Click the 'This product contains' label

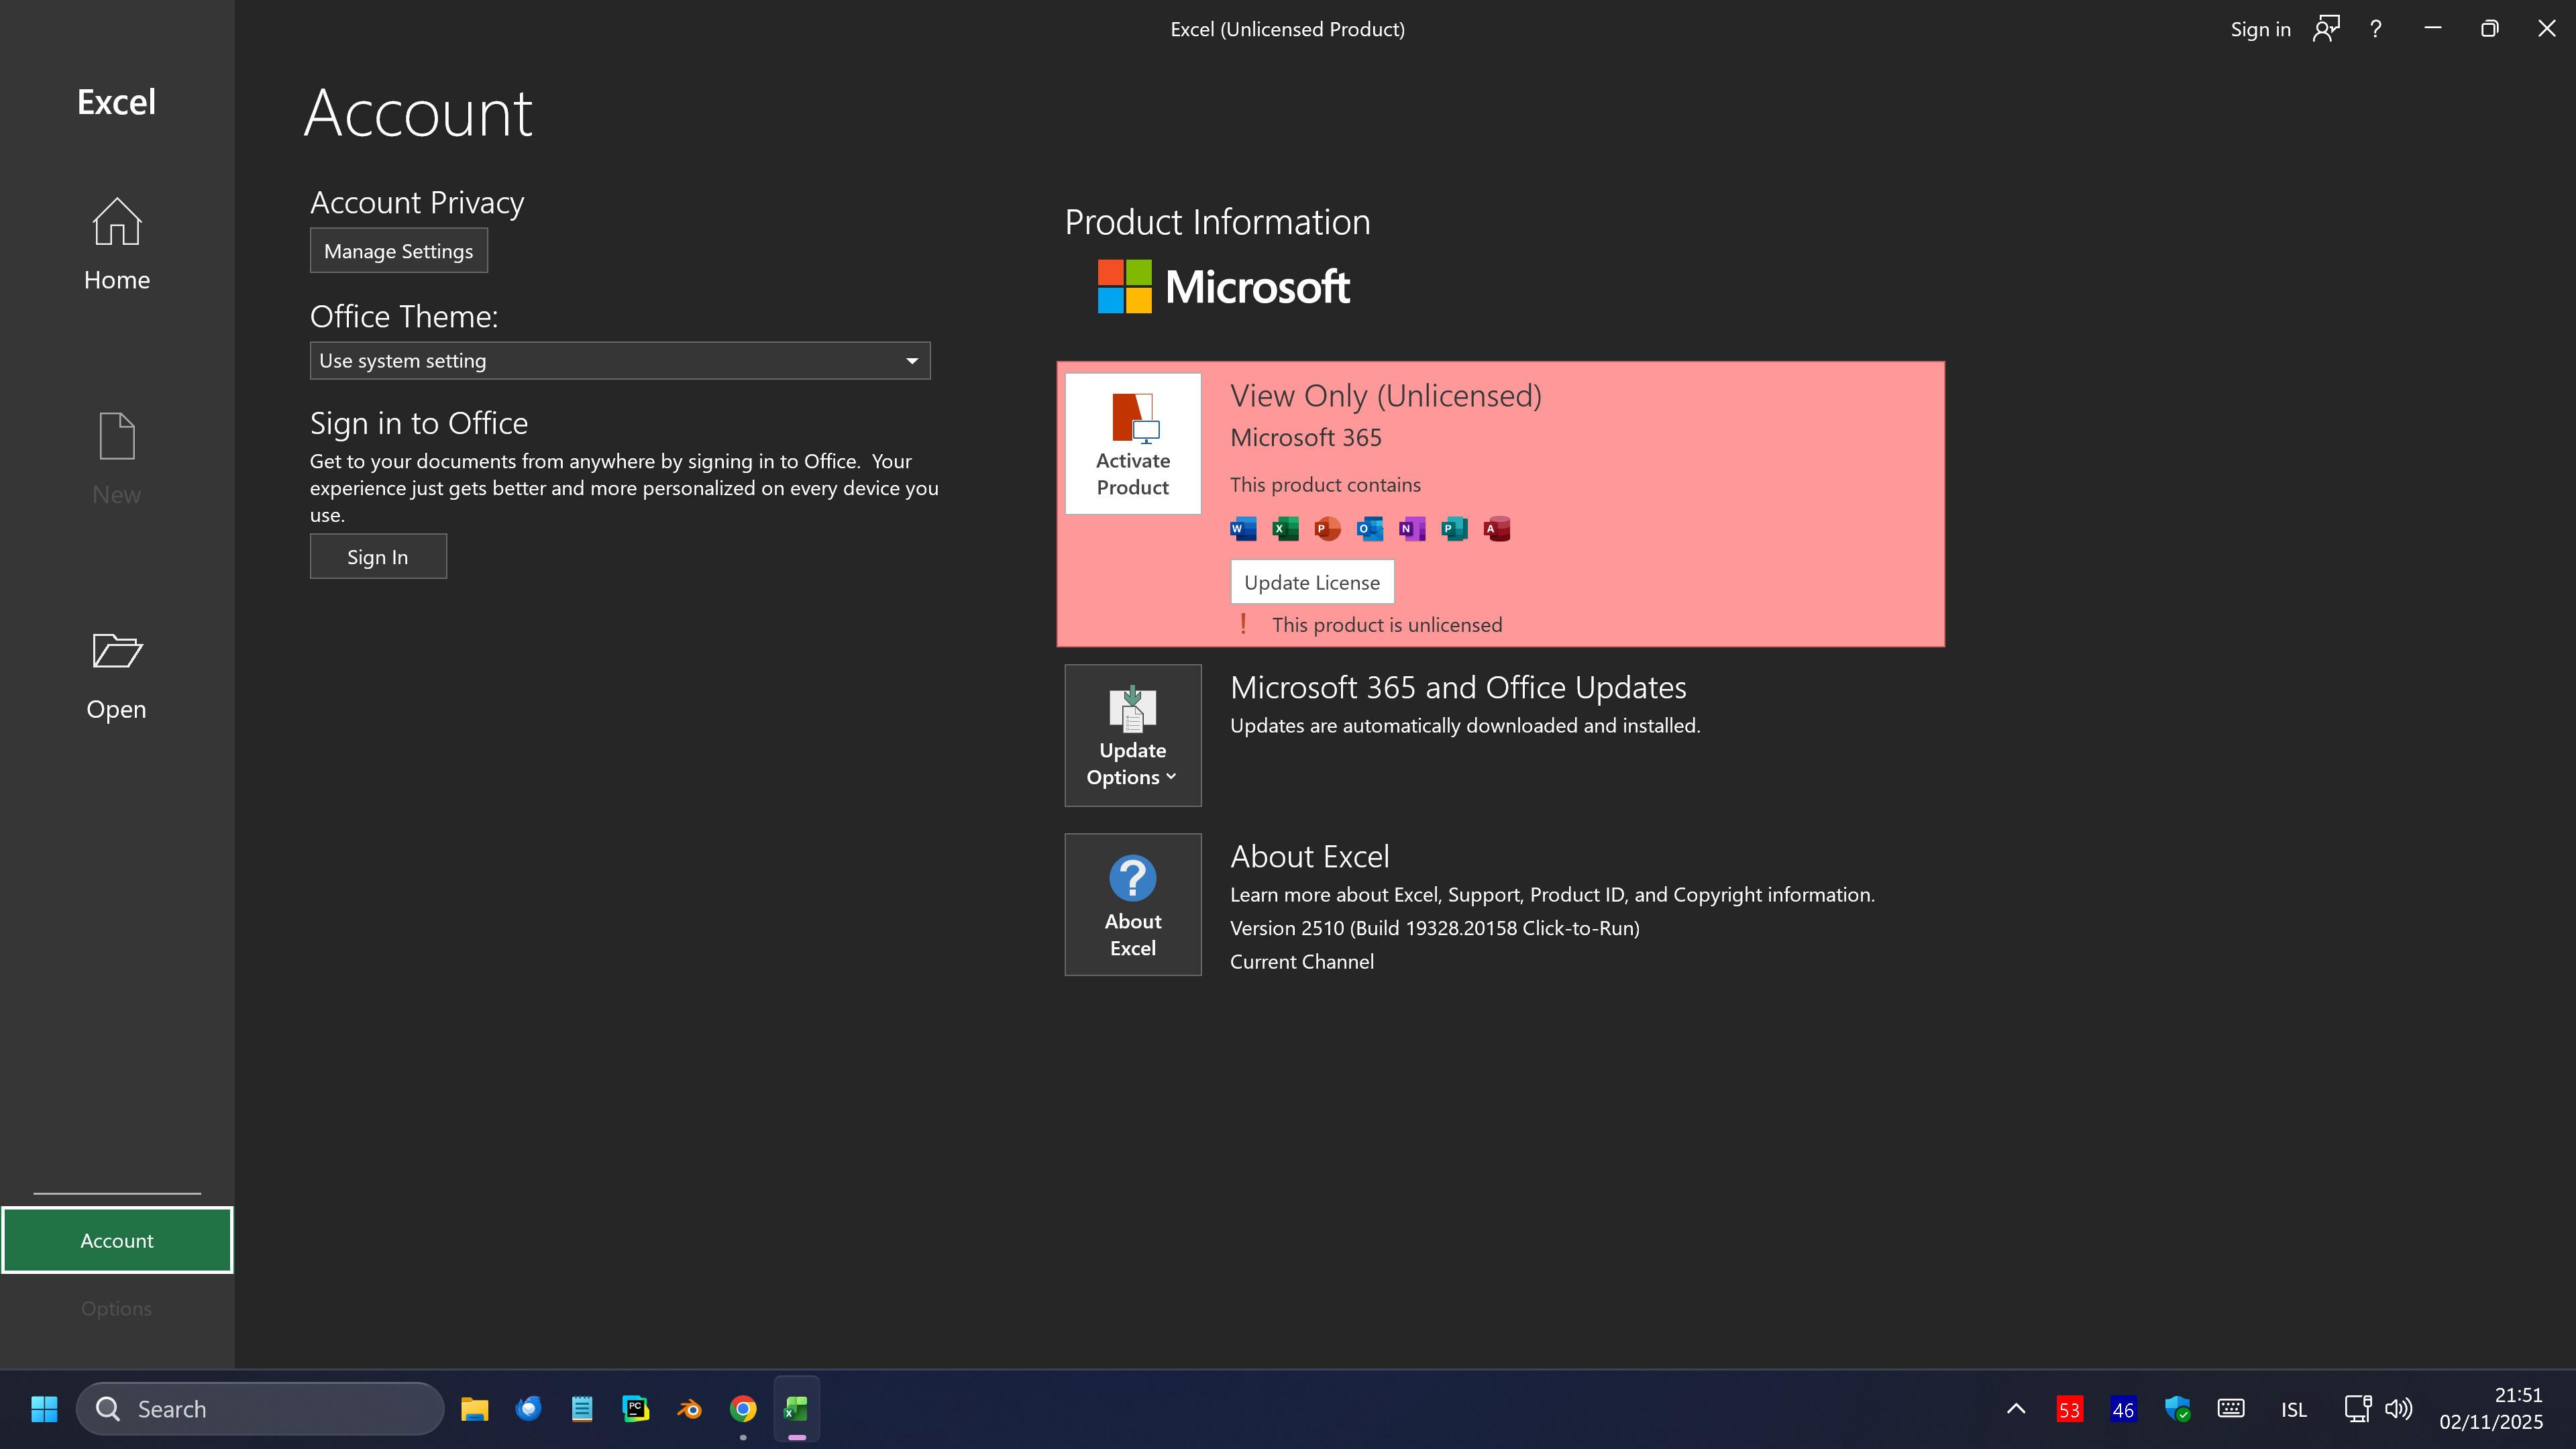[x=1325, y=485]
